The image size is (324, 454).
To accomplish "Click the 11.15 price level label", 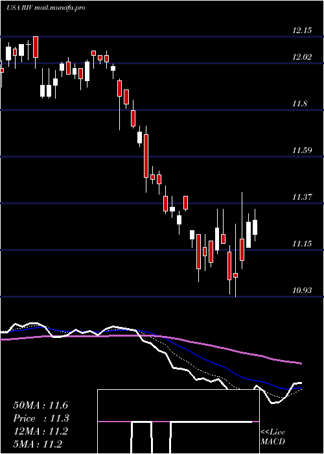I will tap(302, 243).
